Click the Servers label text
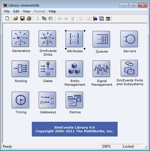The image size is (150, 151). click(130, 51)
